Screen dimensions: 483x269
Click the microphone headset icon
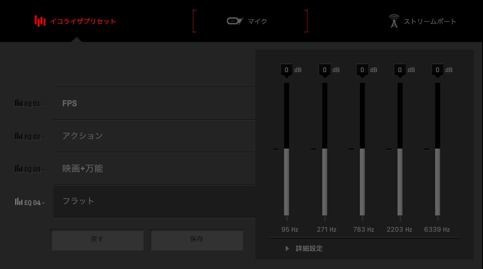[x=235, y=21]
